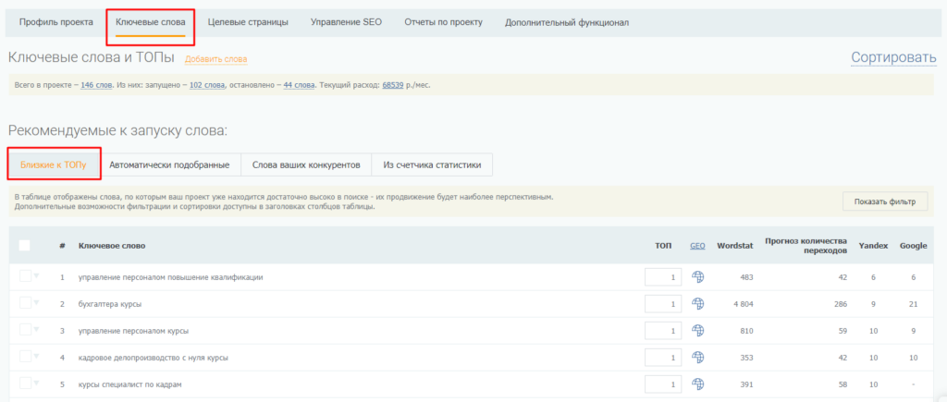This screenshot has height=402, width=947.
Task: Open GEO globe for управление персоналом повышение квалификации
Action: point(698,277)
